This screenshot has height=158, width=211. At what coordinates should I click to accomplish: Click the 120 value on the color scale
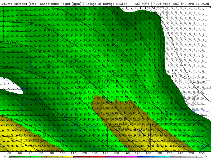(84, 153)
